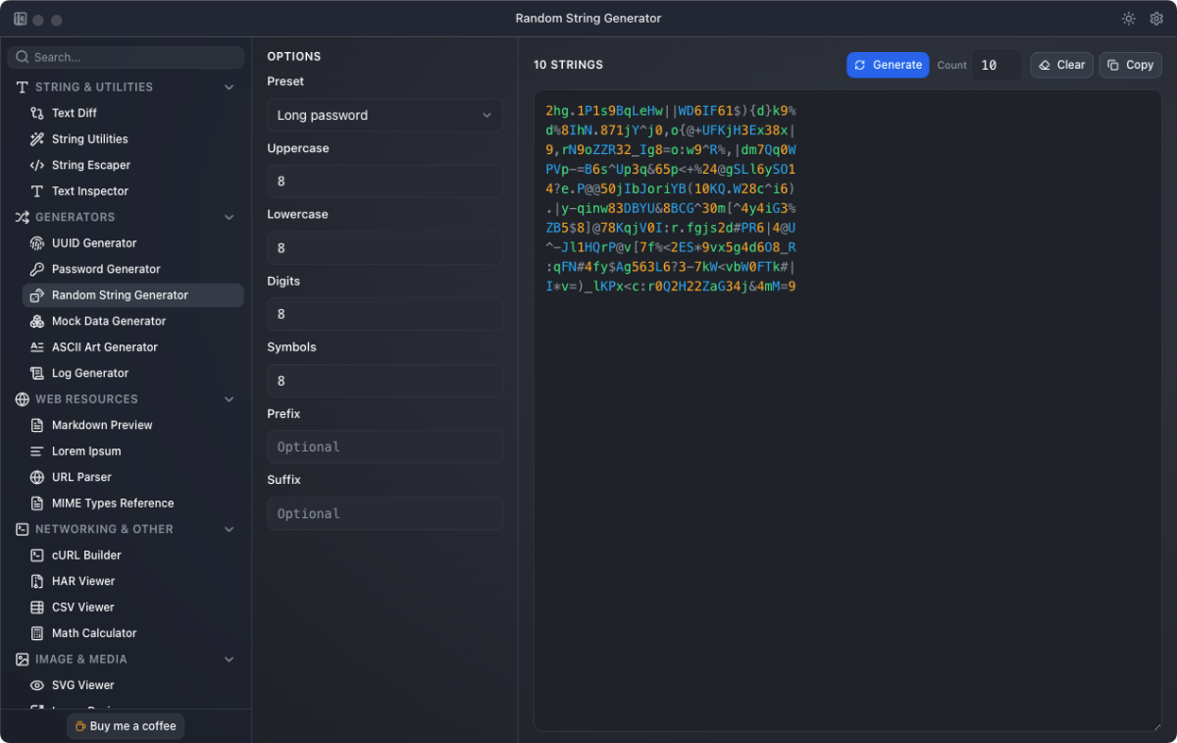The width and height of the screenshot is (1177, 743).
Task: Open the Preset dropdown
Action: (x=384, y=114)
